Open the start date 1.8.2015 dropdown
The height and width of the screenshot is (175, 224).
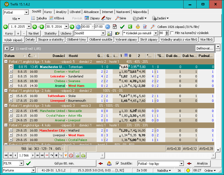click(29, 27)
